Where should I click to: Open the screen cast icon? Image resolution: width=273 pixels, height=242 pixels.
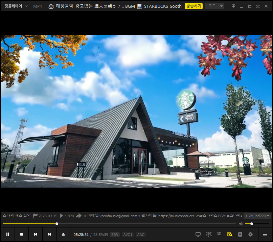(x=198, y=234)
